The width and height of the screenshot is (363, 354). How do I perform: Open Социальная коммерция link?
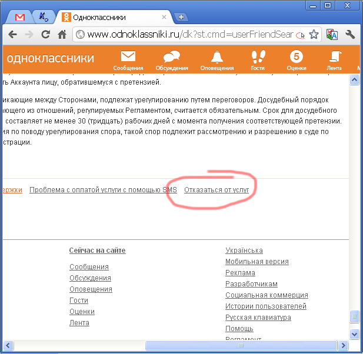point(267,295)
